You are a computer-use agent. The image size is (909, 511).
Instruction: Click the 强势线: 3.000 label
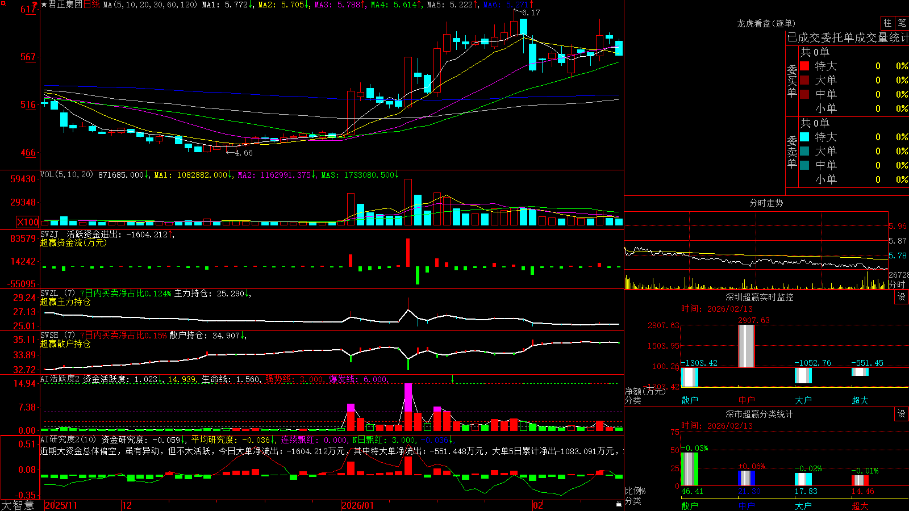click(x=295, y=379)
